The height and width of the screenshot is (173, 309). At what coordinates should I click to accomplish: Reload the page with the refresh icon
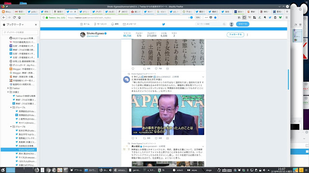coord(14,17)
